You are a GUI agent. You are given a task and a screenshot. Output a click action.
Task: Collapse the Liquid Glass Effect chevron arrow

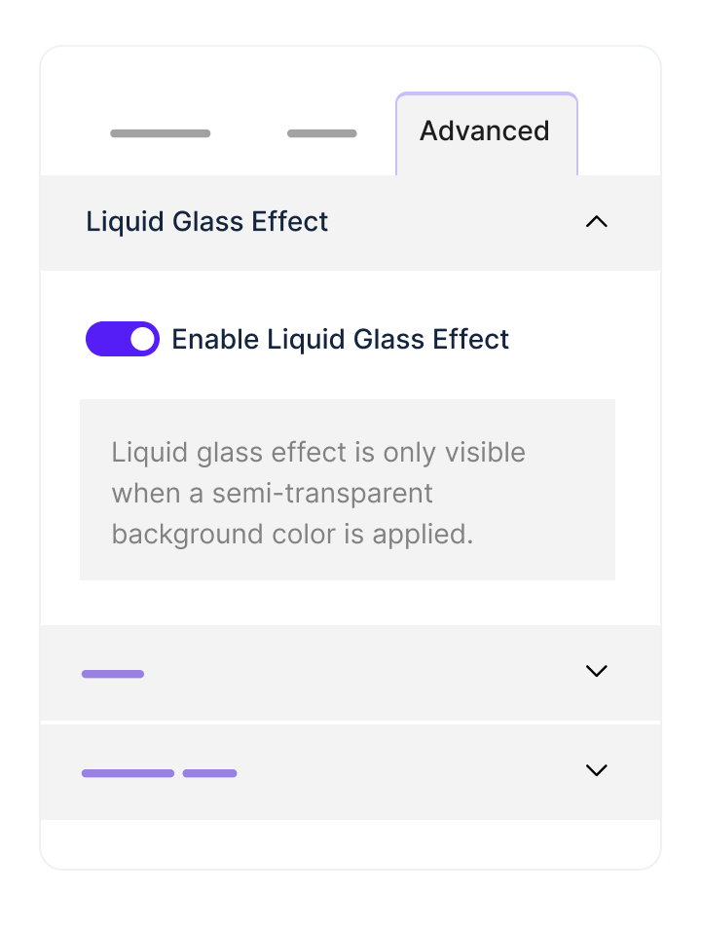(x=596, y=222)
